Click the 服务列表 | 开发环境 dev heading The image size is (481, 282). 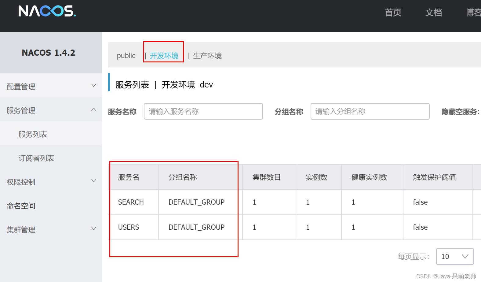(x=164, y=84)
